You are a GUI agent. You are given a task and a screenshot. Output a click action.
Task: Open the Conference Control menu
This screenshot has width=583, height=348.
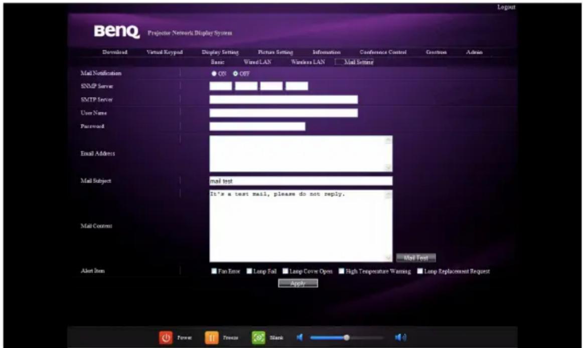coord(383,52)
